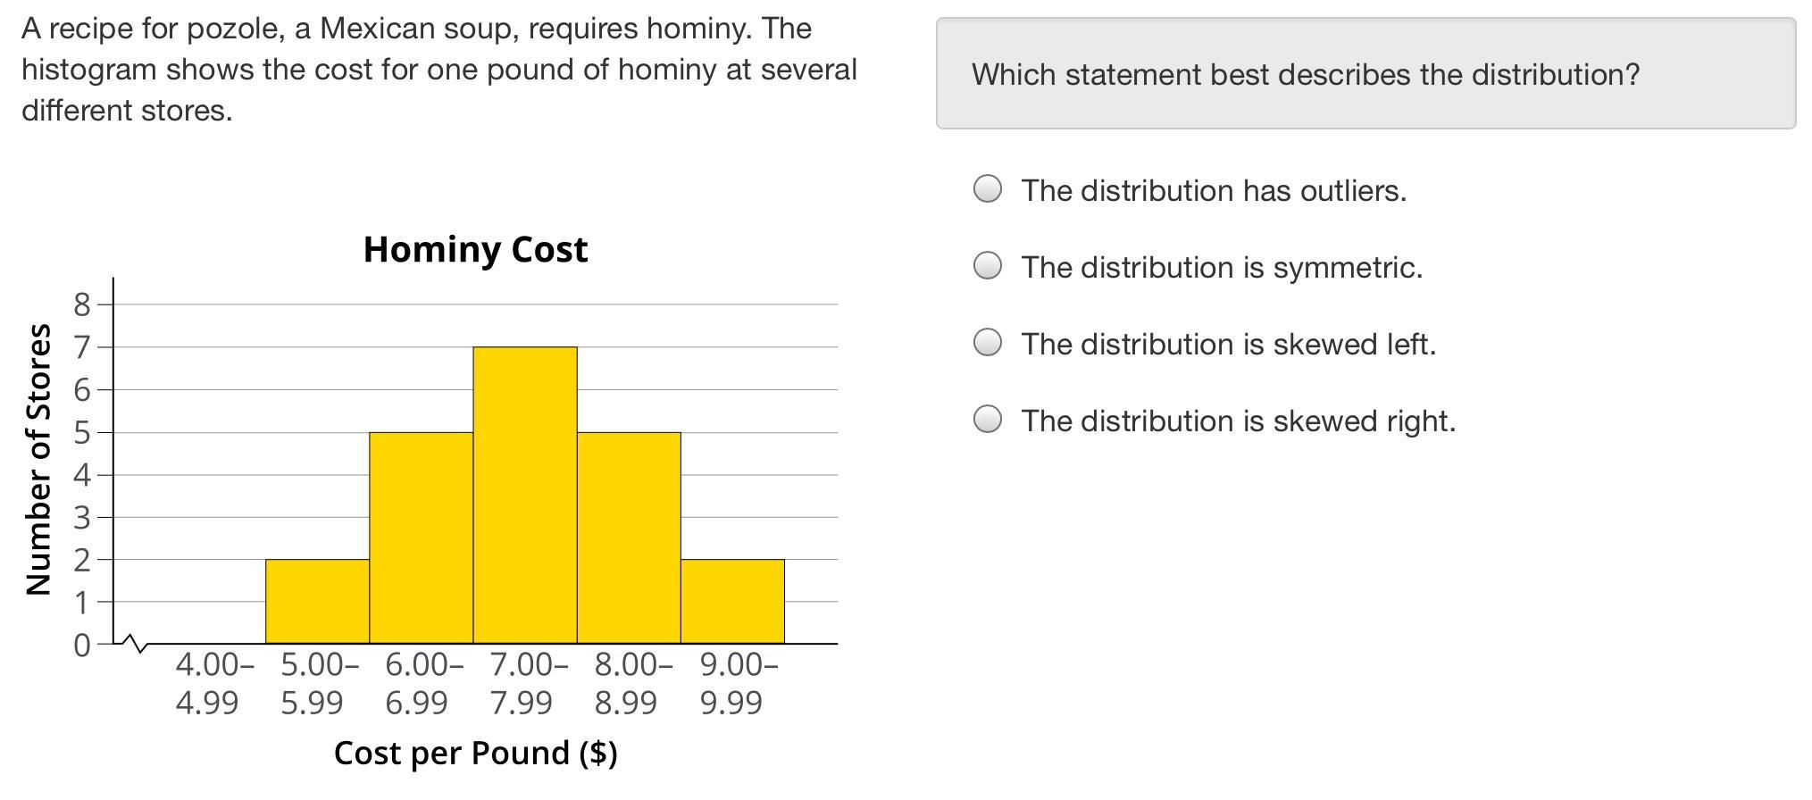The image size is (1812, 800).
Task: Click the 6.00–6.99 histogram bar
Action: coord(422,537)
